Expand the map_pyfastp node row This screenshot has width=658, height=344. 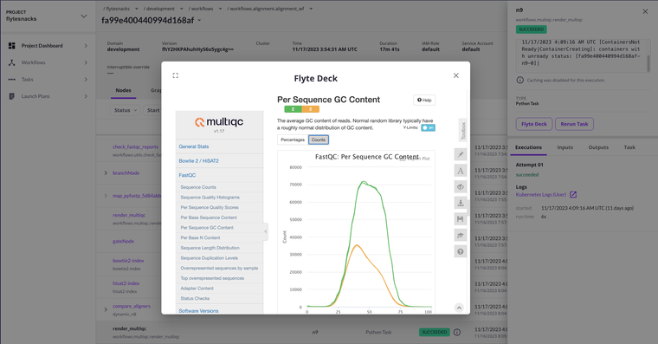(x=106, y=196)
